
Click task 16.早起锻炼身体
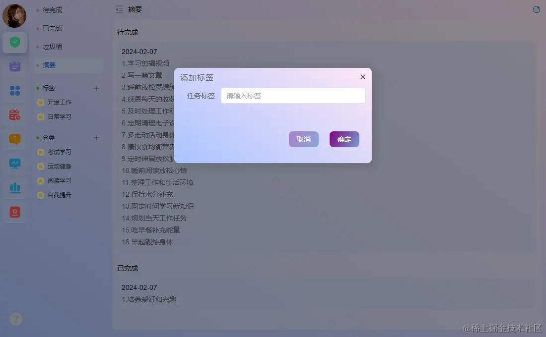point(147,242)
